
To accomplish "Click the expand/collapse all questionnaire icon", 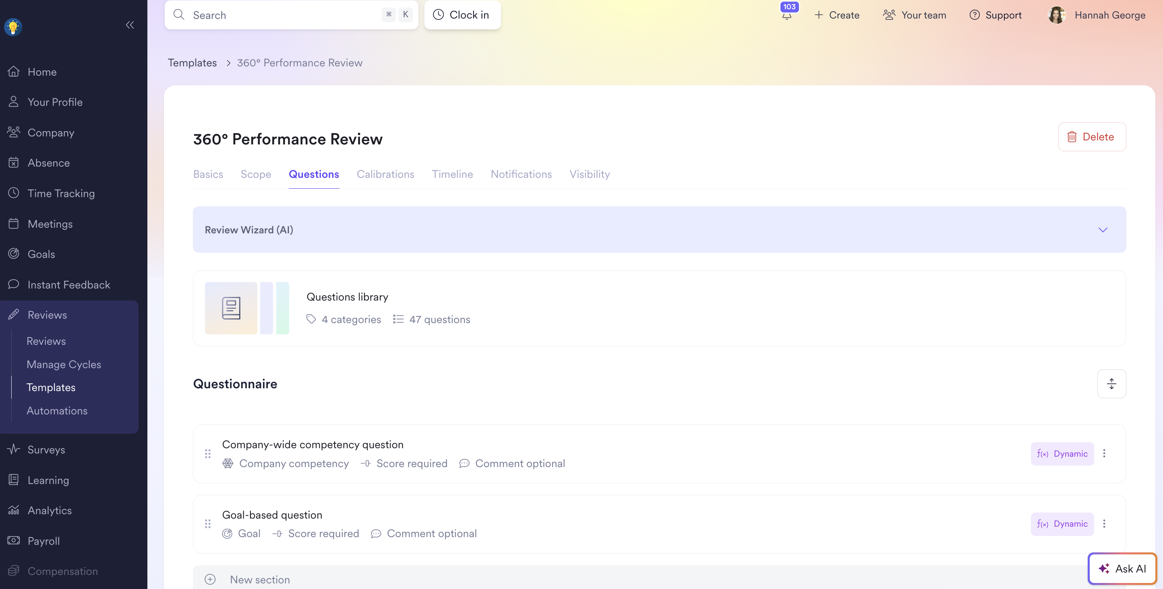I will coord(1111,384).
